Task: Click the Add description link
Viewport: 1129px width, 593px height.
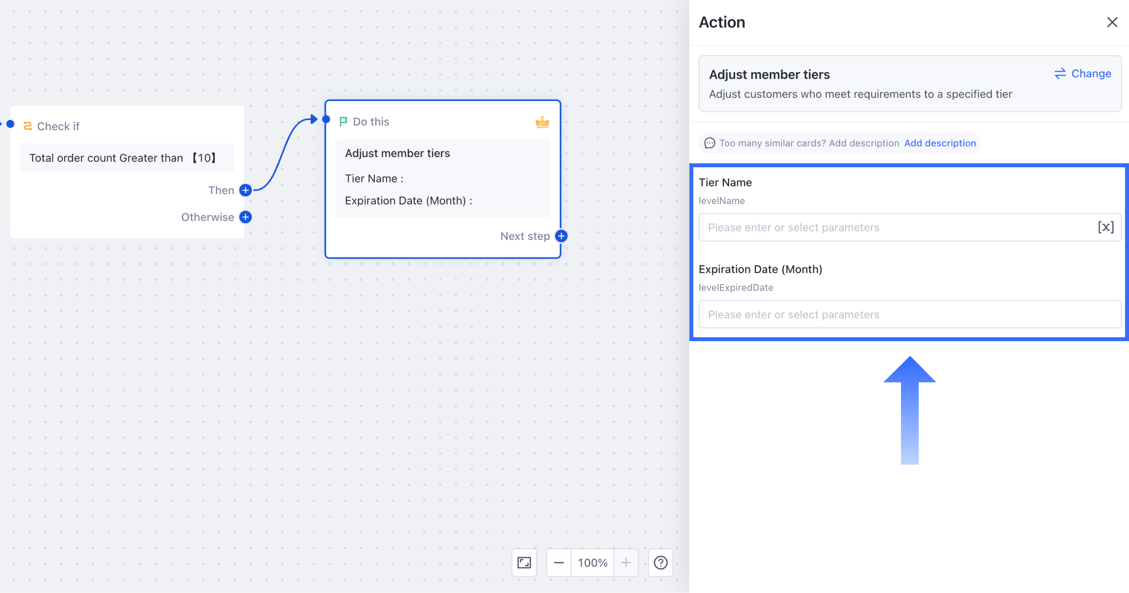Action: tap(940, 143)
